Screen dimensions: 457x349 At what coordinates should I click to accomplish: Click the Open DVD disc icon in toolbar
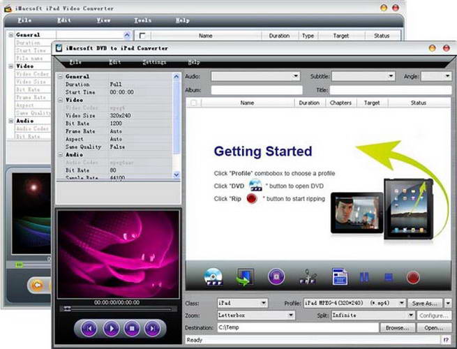coord(213,276)
